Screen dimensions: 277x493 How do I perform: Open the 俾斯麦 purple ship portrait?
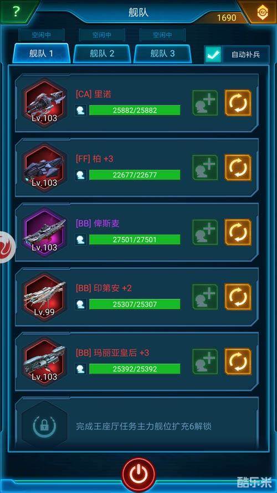click(x=44, y=232)
